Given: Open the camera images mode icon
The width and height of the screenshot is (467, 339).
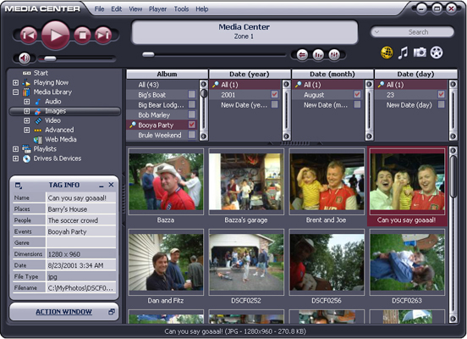Looking at the screenshot, I should click(x=420, y=53).
